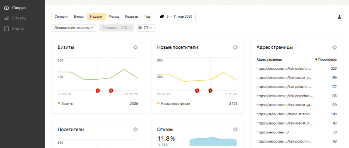Image resolution: width=349 pixels, height=148 pixels.
Task: Click the Отказы blue area chart
Action: [213, 142]
